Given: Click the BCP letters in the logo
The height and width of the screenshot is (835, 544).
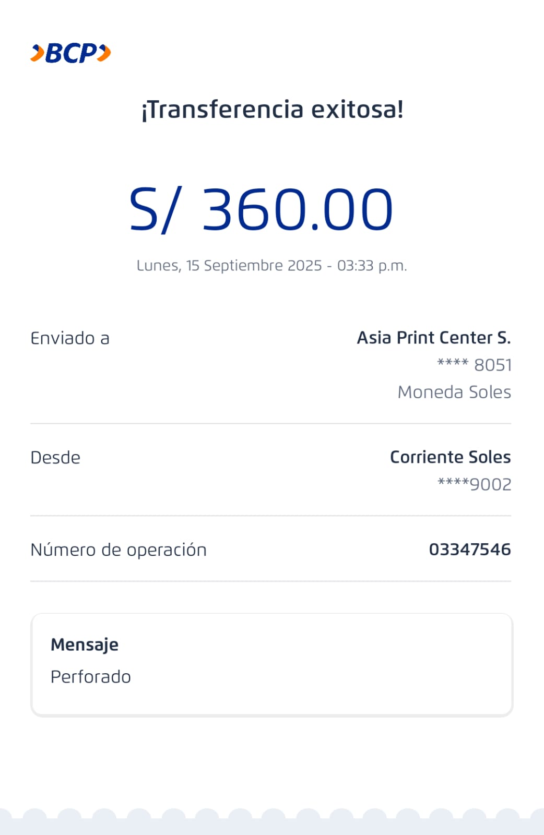Looking at the screenshot, I should click(71, 53).
